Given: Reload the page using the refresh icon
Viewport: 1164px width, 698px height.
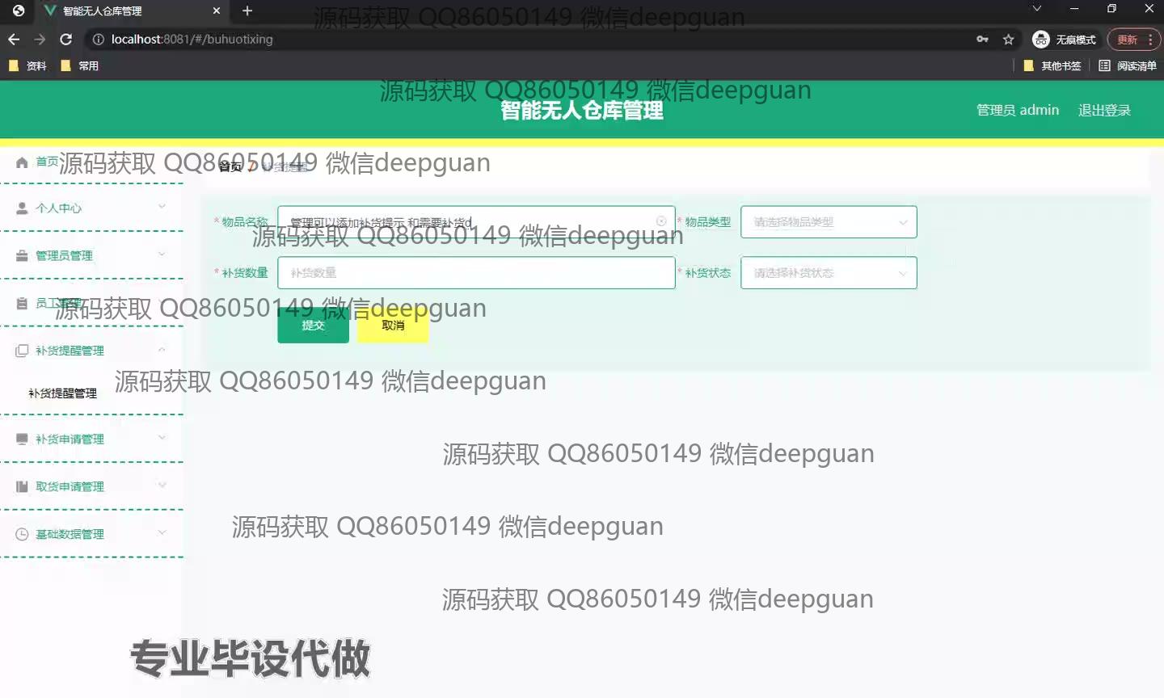Looking at the screenshot, I should point(66,39).
